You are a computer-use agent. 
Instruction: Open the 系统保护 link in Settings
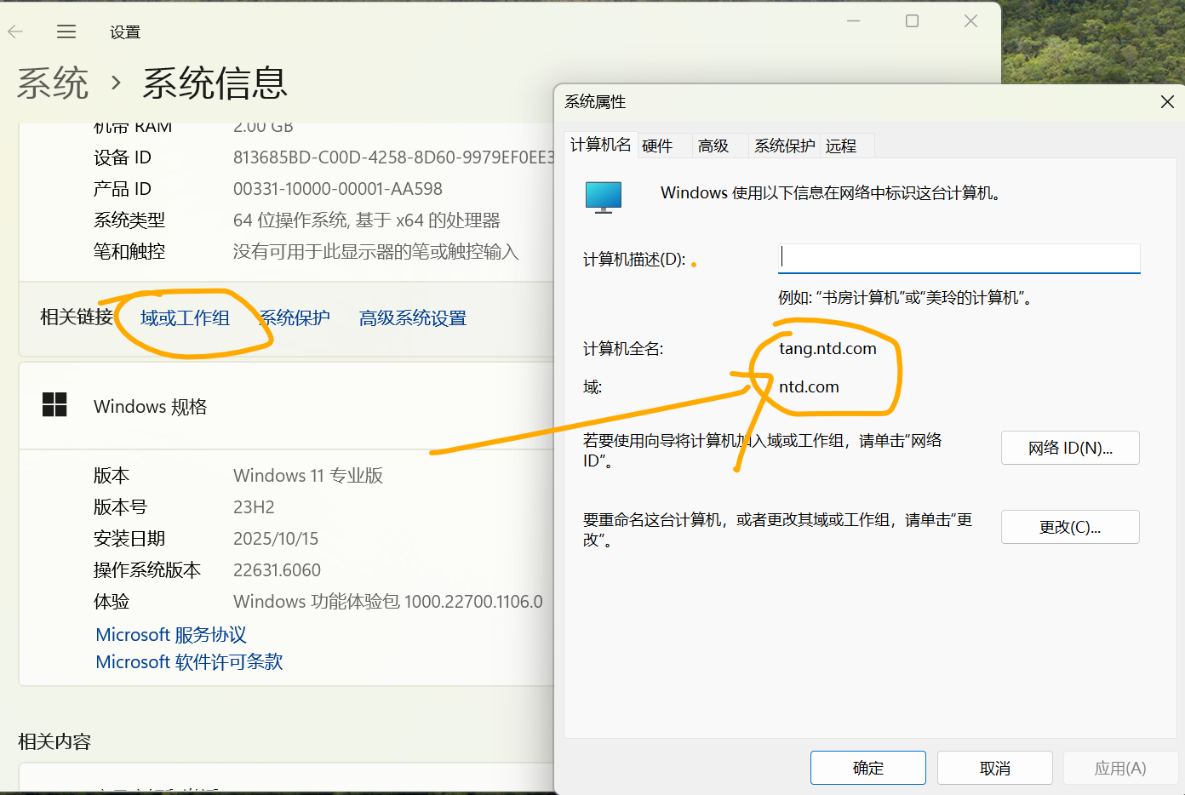(294, 317)
